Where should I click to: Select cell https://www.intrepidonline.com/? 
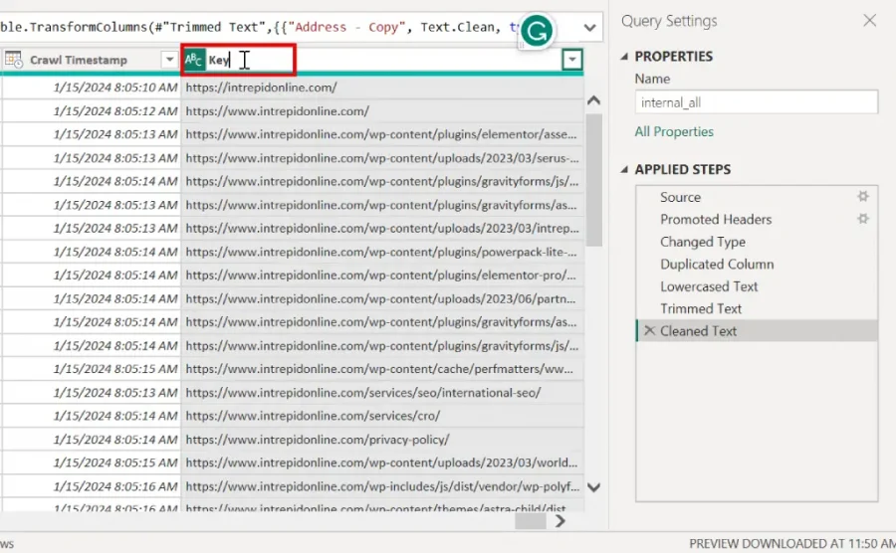tap(382, 110)
